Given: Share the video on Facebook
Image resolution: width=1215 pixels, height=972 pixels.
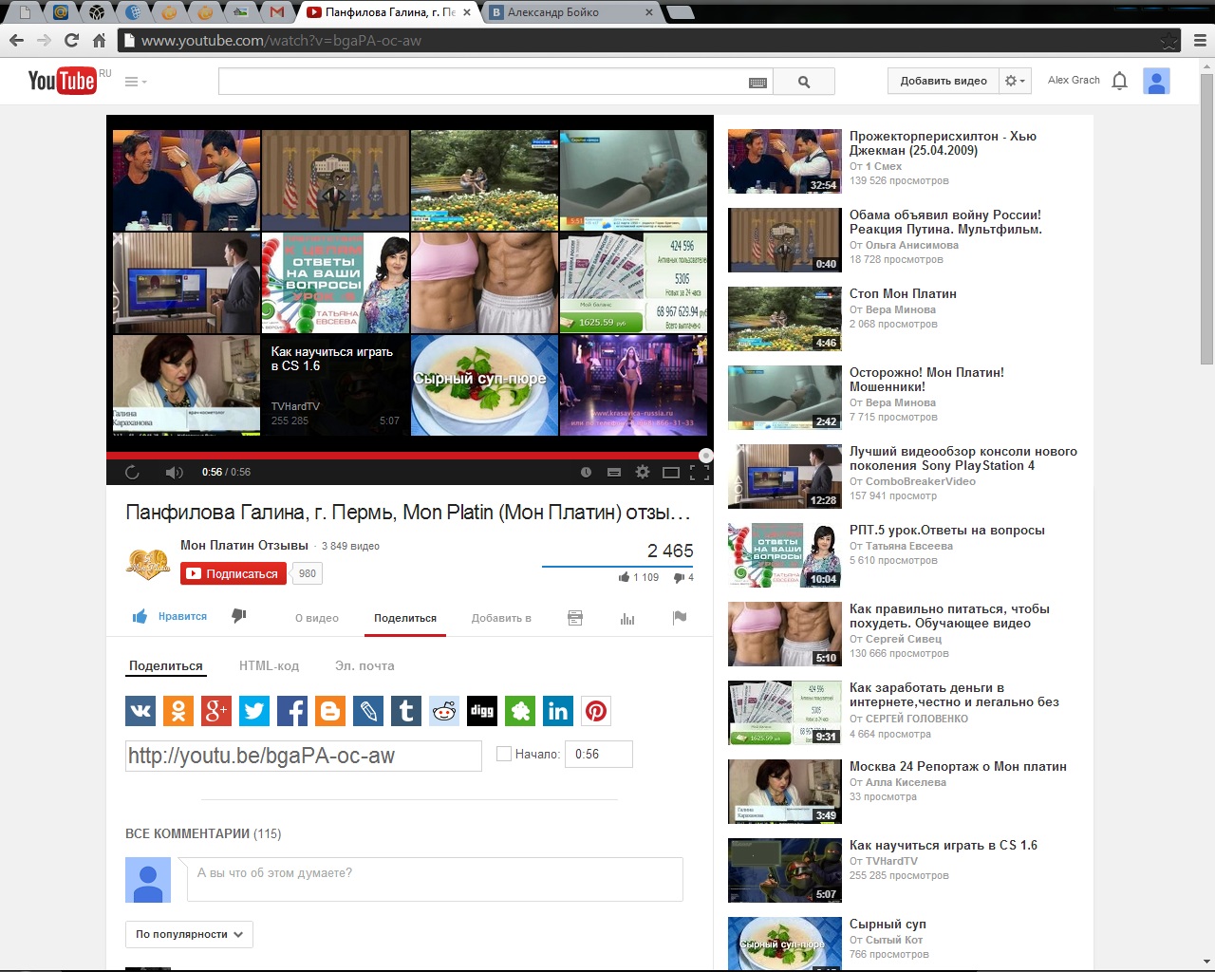Looking at the screenshot, I should pyautogui.click(x=292, y=710).
